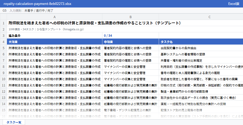Select column A header
This screenshot has height=125, width=243.
click(x=55, y=17)
